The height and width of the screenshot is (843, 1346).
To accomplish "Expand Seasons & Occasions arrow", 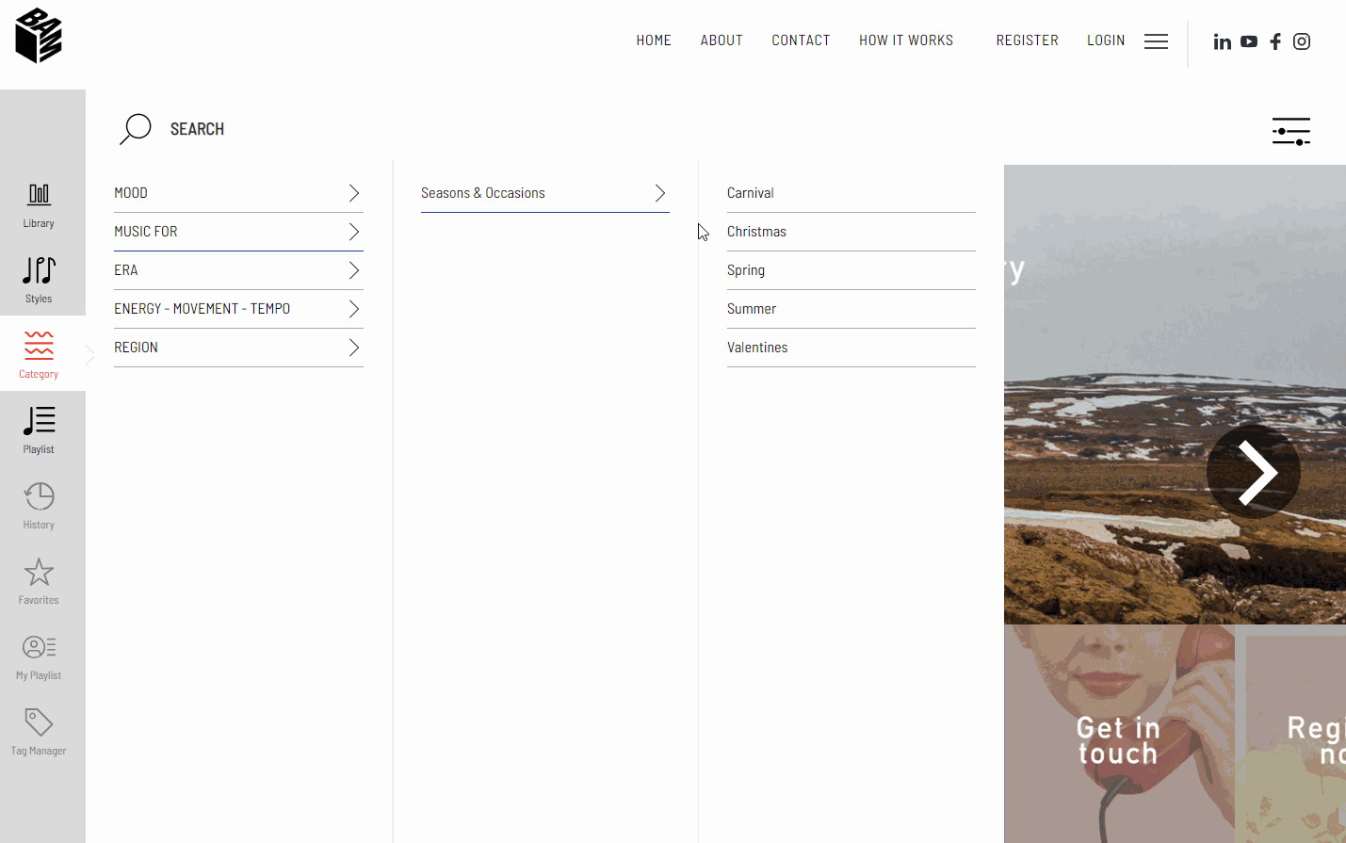I will pyautogui.click(x=660, y=193).
